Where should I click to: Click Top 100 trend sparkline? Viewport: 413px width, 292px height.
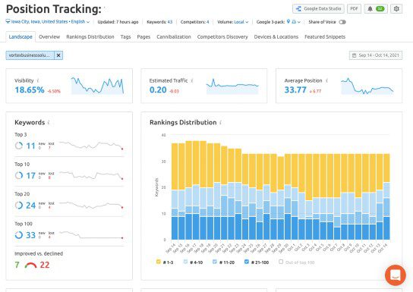[x=91, y=235]
